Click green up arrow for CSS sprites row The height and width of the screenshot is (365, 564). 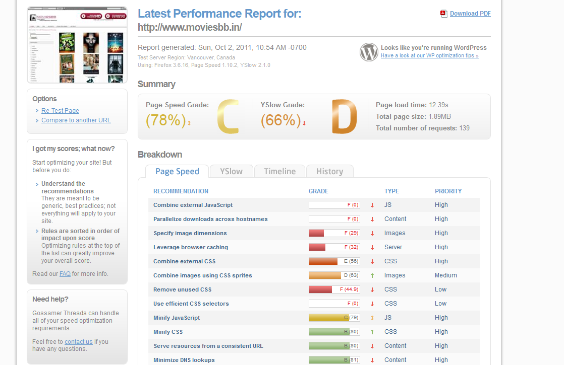372,275
